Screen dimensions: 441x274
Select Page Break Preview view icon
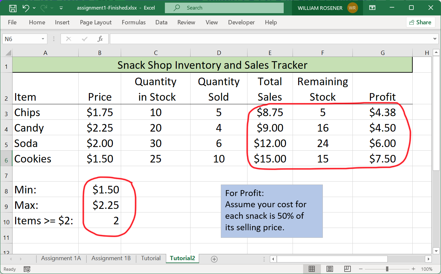point(347,269)
